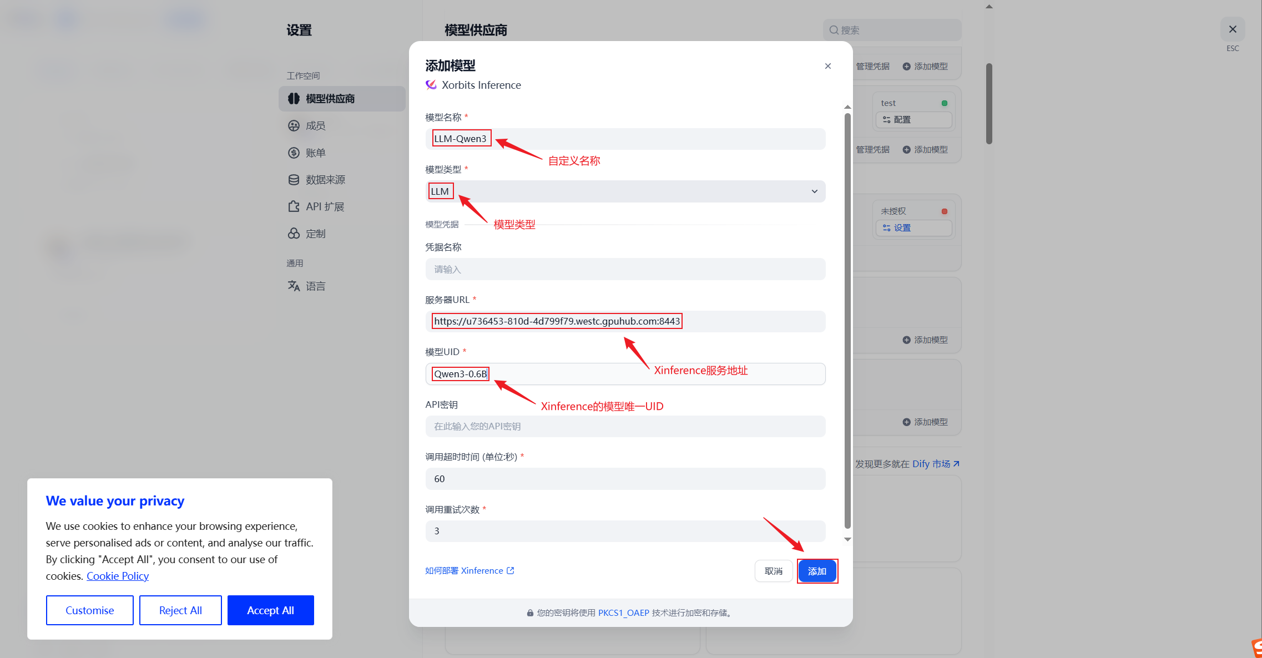Image resolution: width=1262 pixels, height=658 pixels.
Task: Click the dialog scrollbar down arrow
Action: [847, 539]
